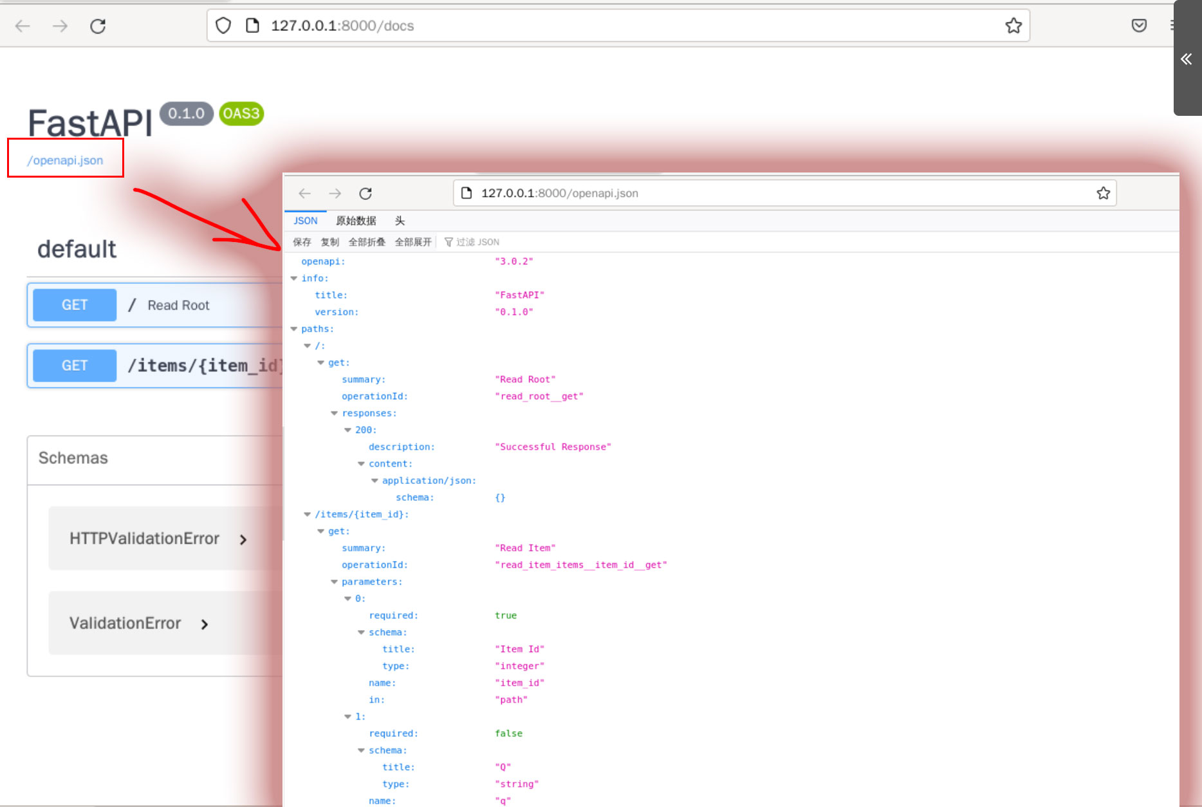Click the /items/{item_id} endpoint path
The image size is (1202, 807).
pyautogui.click(x=205, y=366)
